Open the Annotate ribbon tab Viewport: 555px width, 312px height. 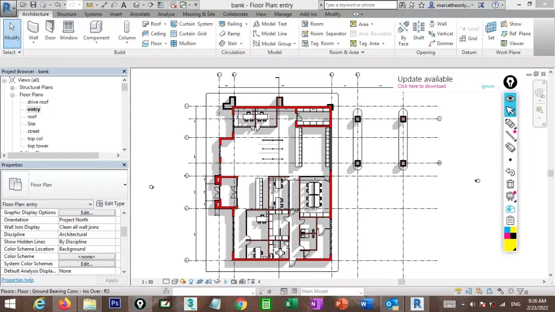[140, 14]
